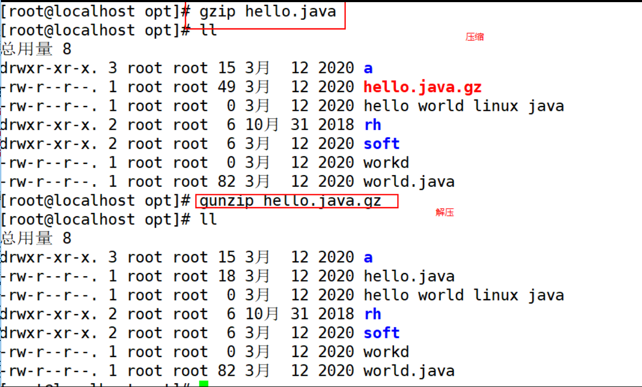Click the 'll' command typed after gunzip

pyautogui.click(x=208, y=219)
